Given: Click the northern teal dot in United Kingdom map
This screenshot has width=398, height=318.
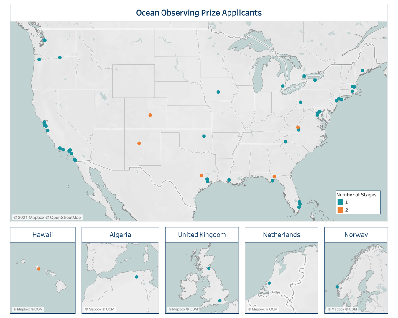Looking at the screenshot, I should tap(209, 269).
